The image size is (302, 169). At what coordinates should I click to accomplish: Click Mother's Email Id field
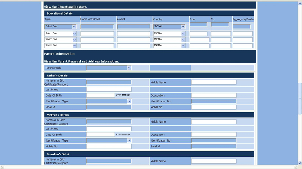(x=214, y=146)
